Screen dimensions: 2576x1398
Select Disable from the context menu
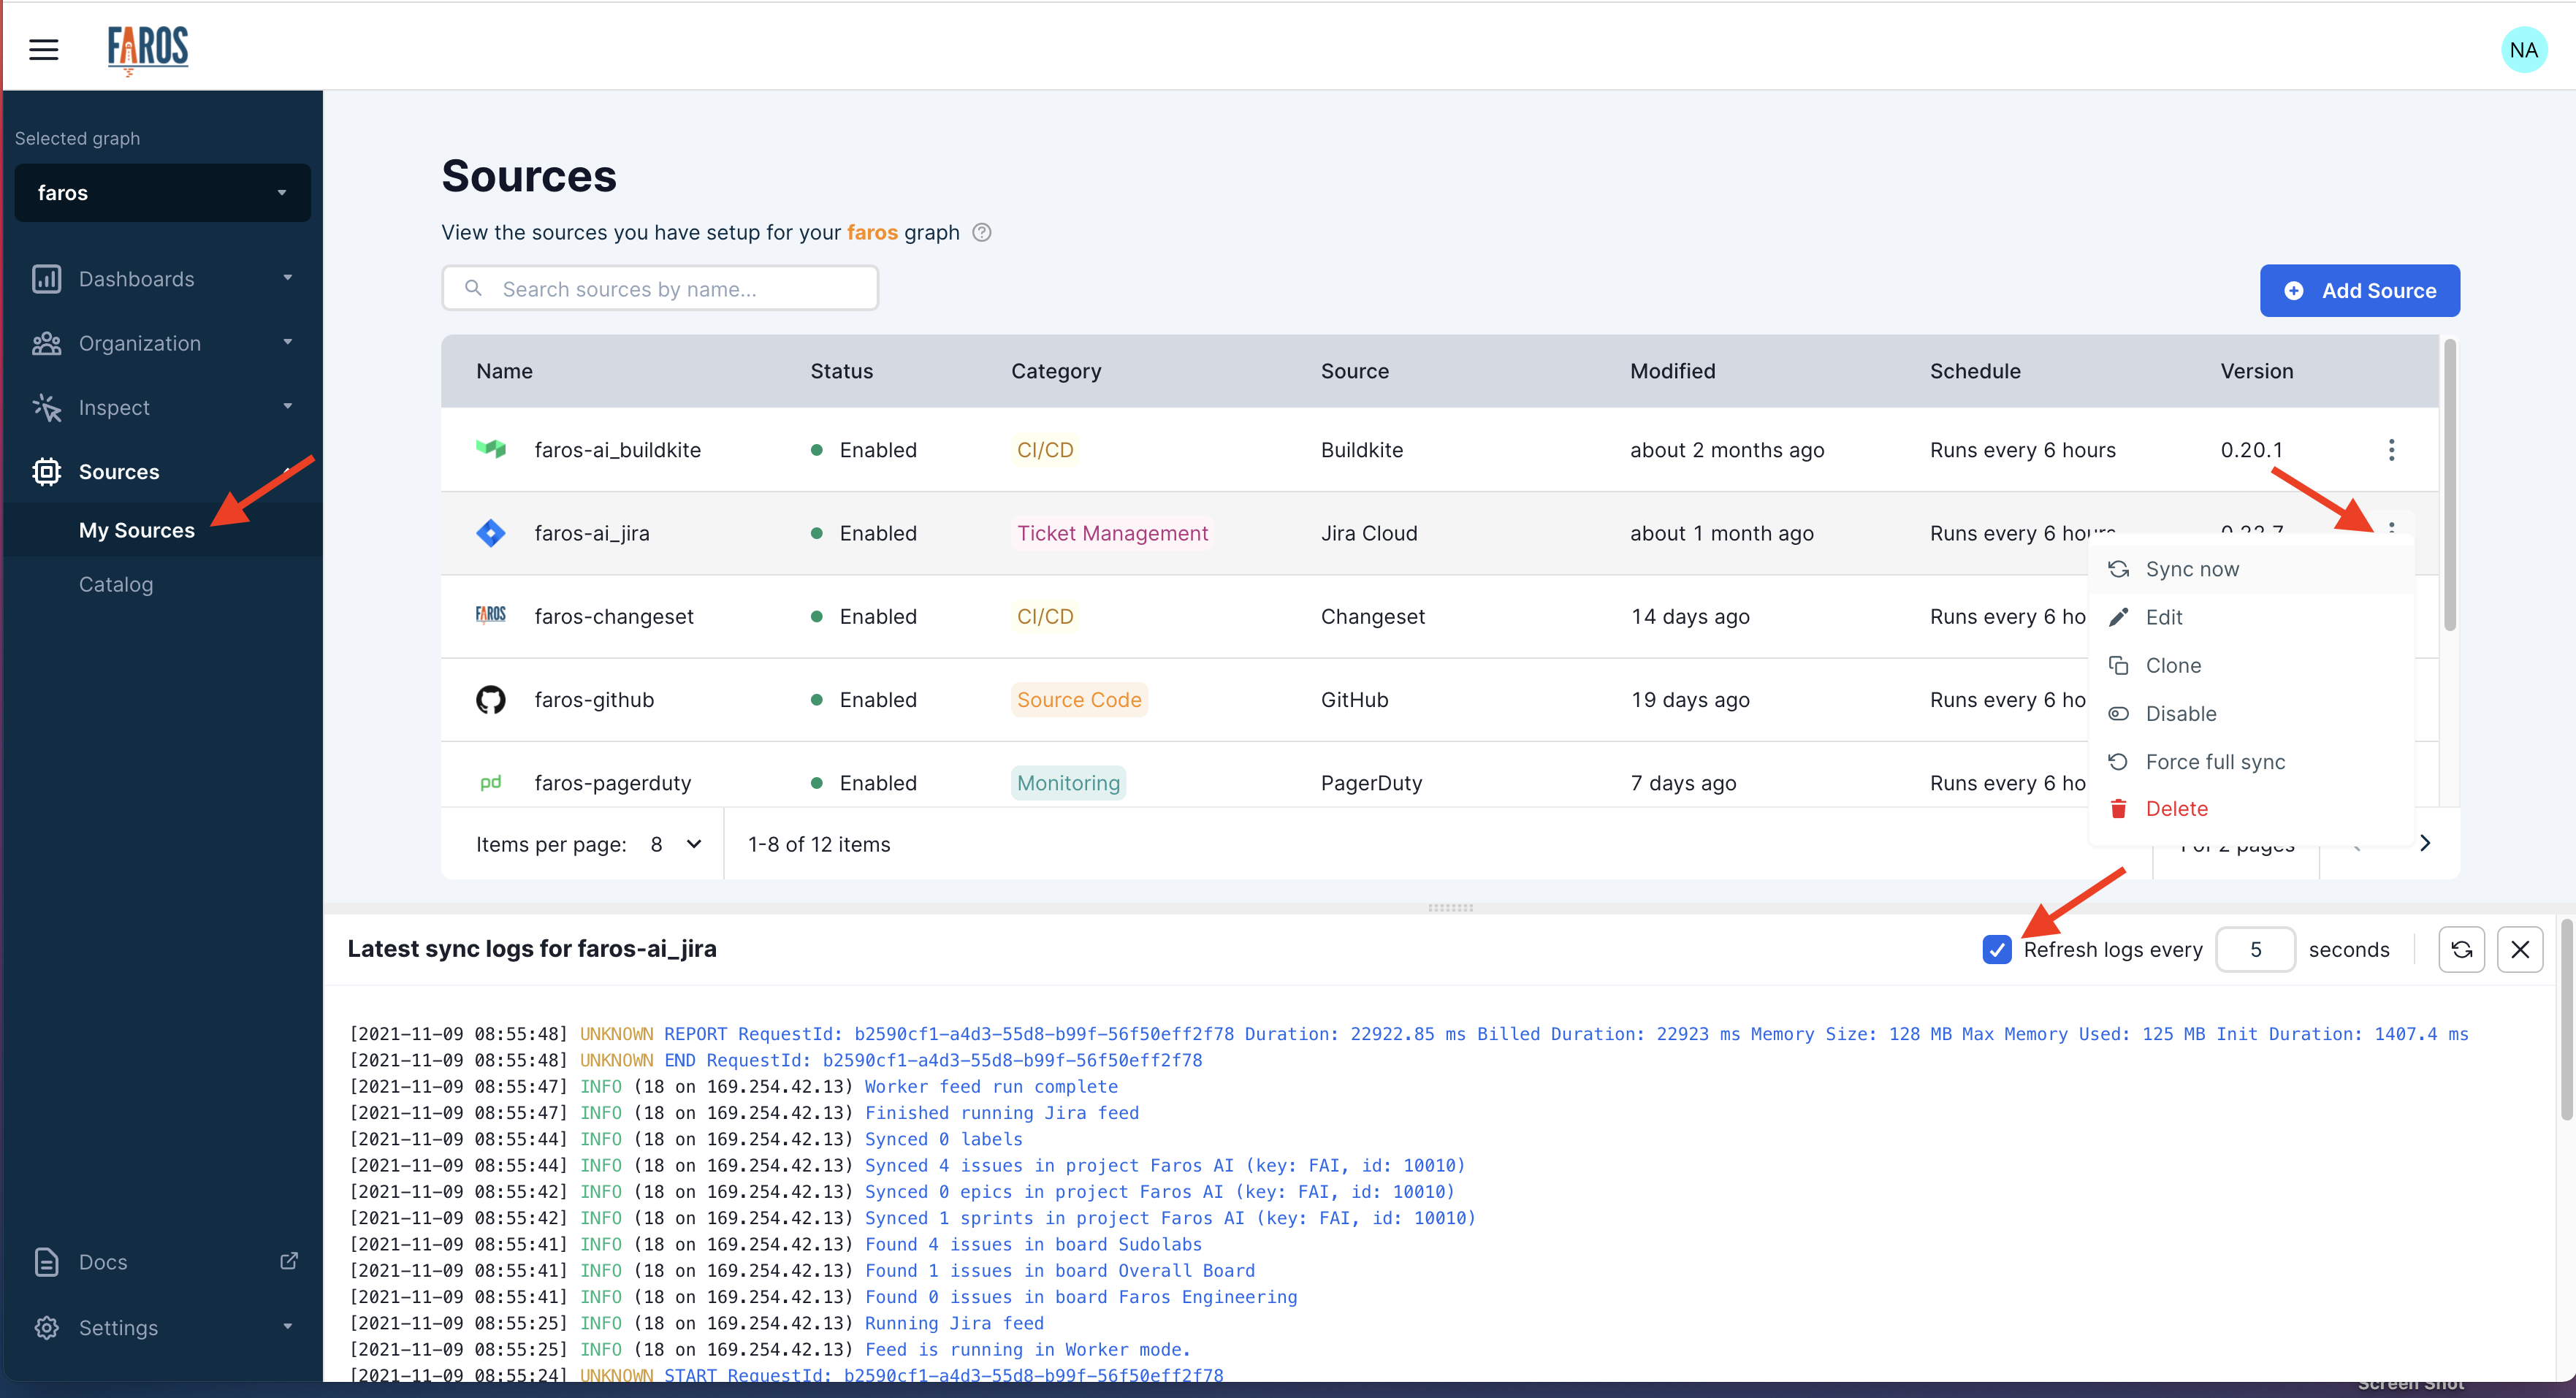tap(2180, 714)
